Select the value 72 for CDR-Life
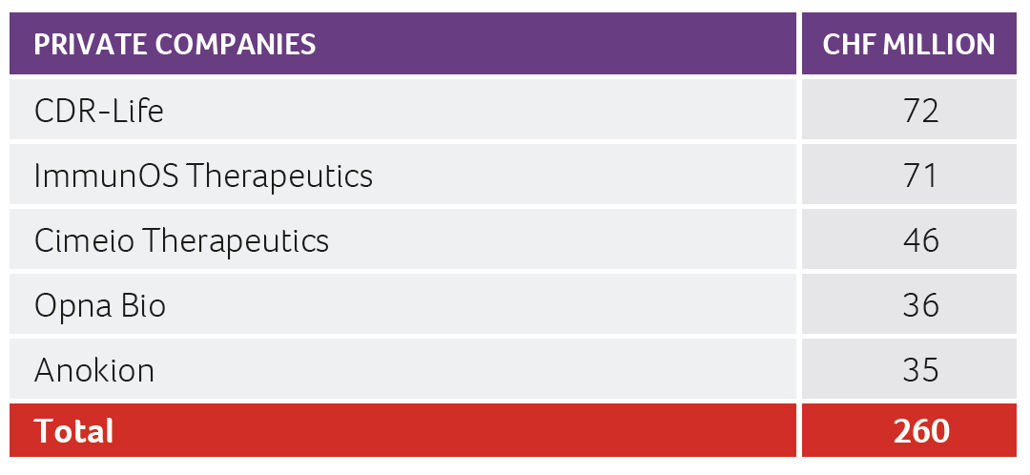The image size is (1030, 475). (920, 112)
